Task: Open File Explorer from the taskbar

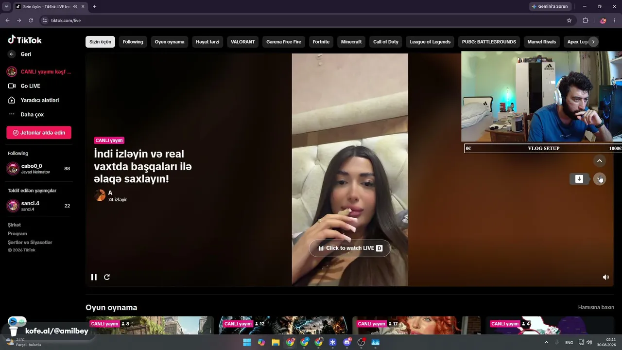Action: coord(276,342)
